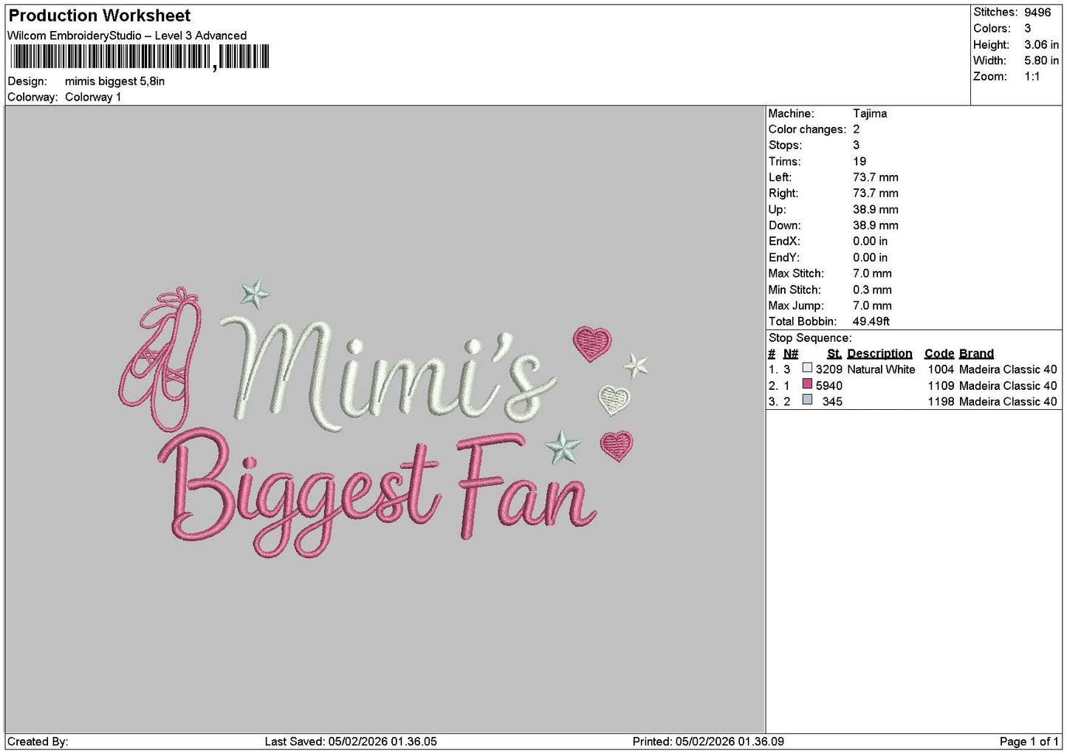Click the 'Natural White' description cell
The width and height of the screenshot is (1067, 754).
point(881,369)
